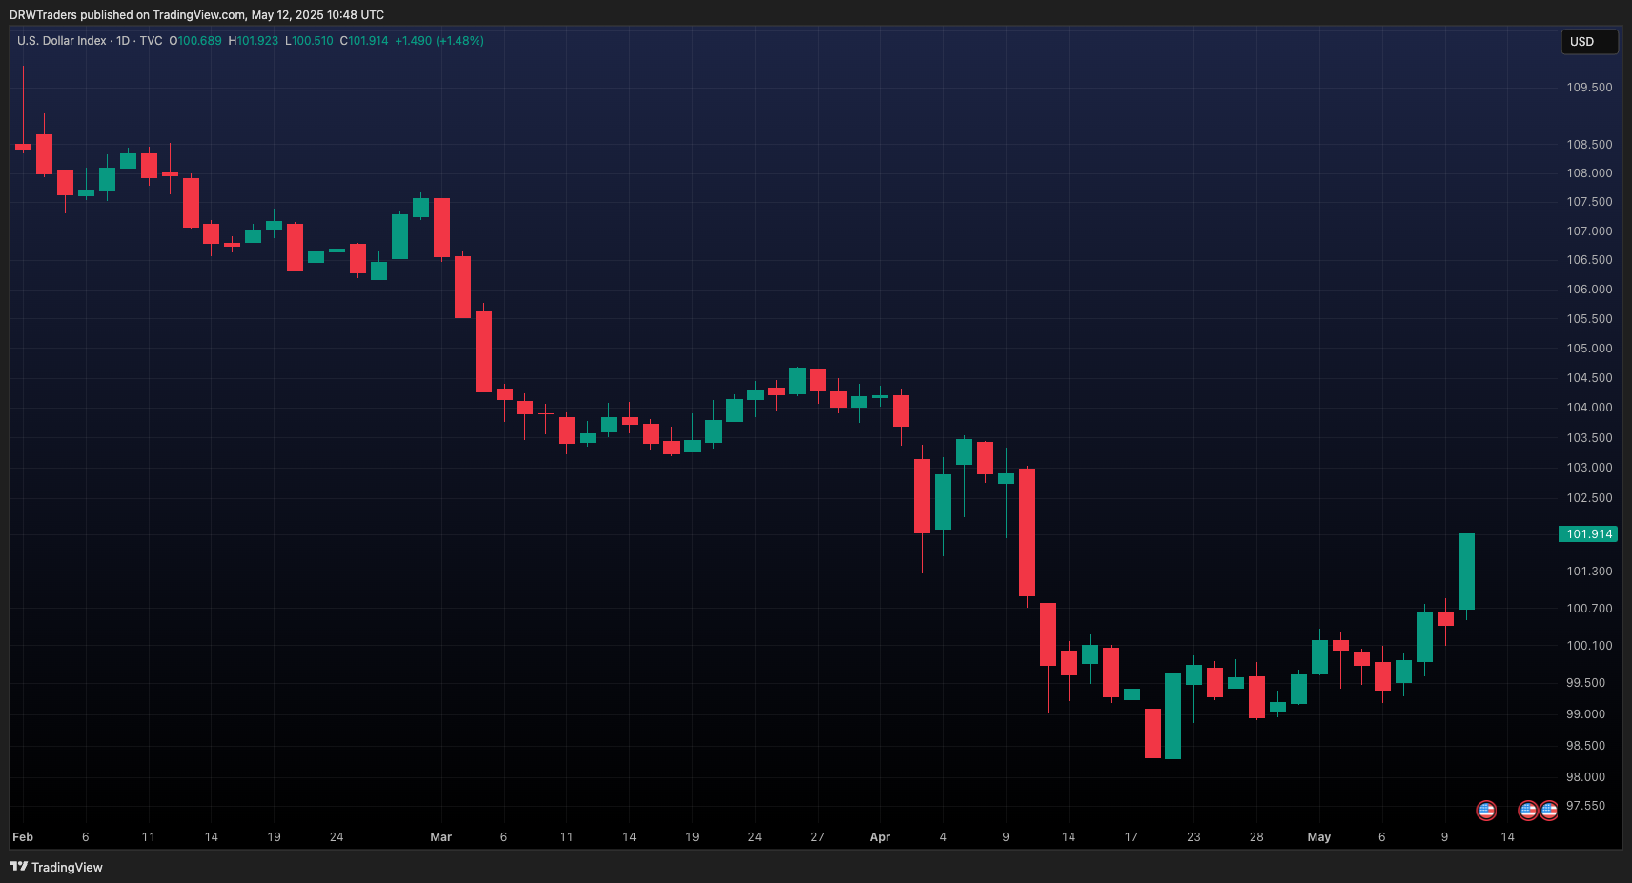Click the USD currency button
Screen dimensions: 1632x883
pos(1589,42)
